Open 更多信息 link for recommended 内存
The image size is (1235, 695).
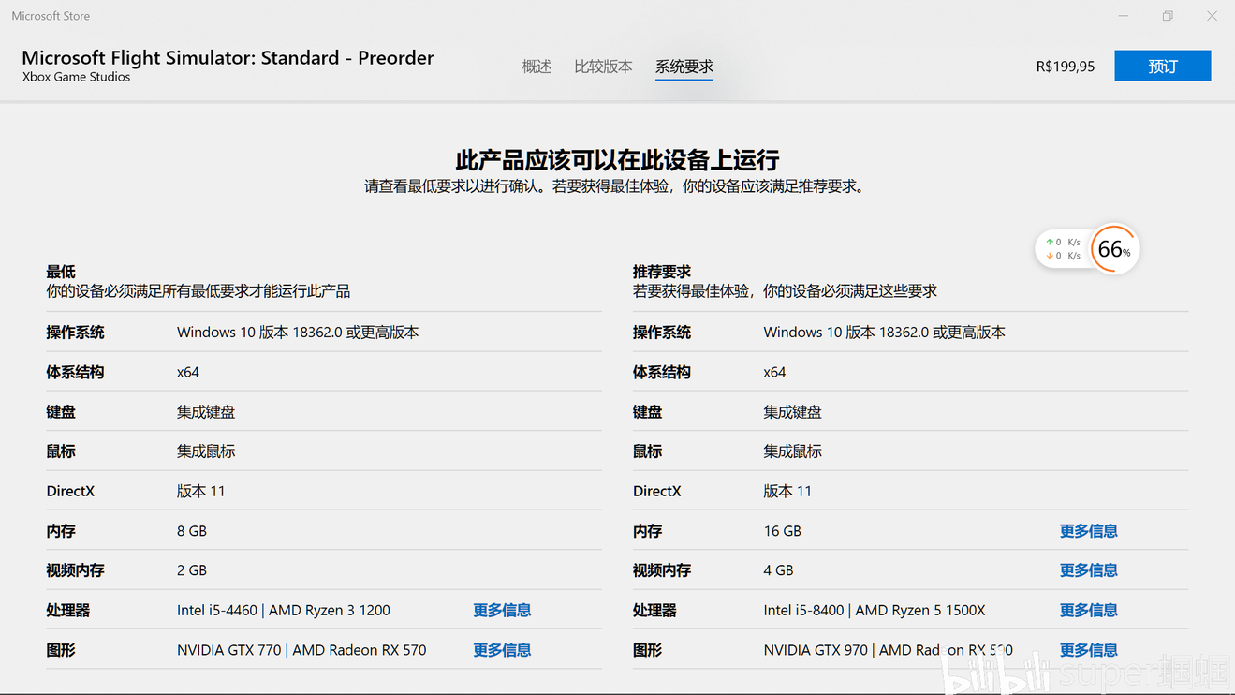(1088, 530)
